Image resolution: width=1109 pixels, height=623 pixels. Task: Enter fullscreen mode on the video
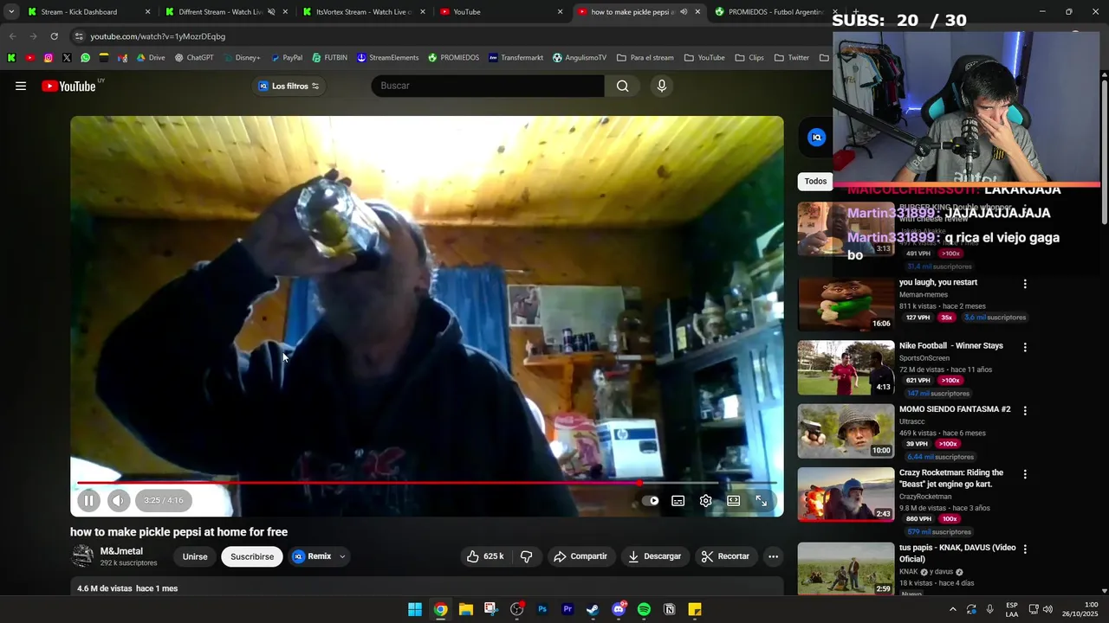pyautogui.click(x=762, y=500)
